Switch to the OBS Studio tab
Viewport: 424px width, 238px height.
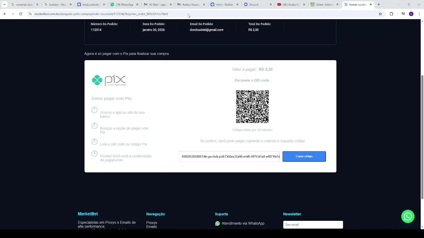[291, 5]
